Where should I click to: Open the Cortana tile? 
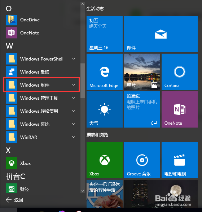(180, 72)
